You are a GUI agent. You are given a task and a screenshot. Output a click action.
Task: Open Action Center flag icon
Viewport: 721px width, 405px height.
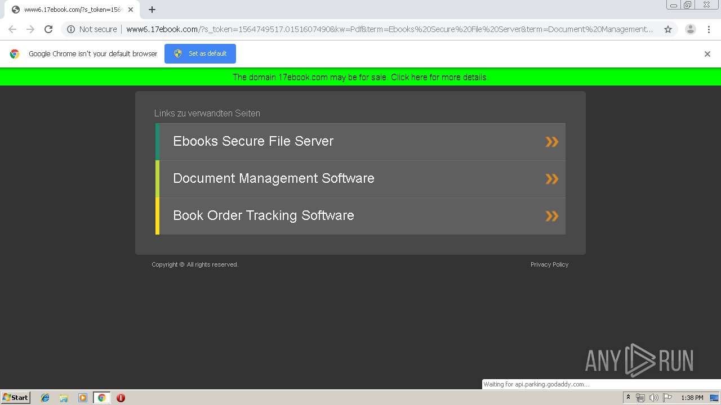[x=667, y=398]
